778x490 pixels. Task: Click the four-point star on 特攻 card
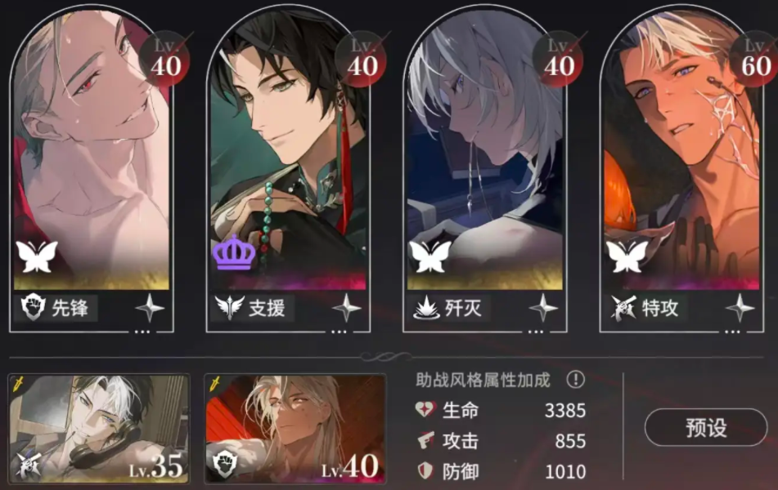point(740,308)
